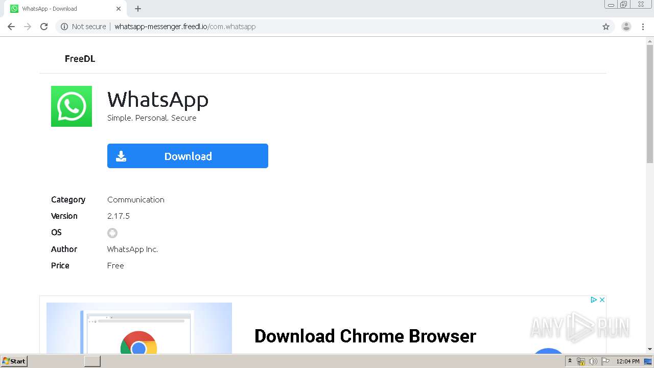Click the WhatsApp heading text

click(x=158, y=99)
